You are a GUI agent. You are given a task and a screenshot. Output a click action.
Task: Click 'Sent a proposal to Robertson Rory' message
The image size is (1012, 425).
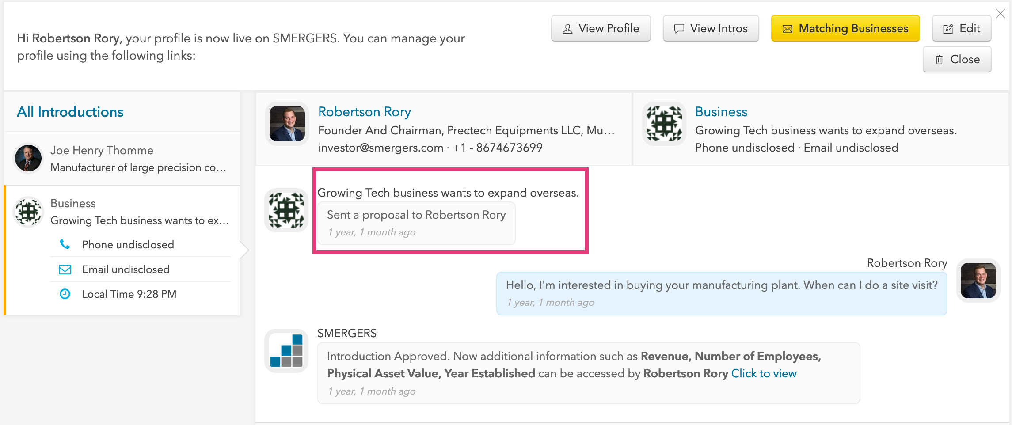[416, 223]
